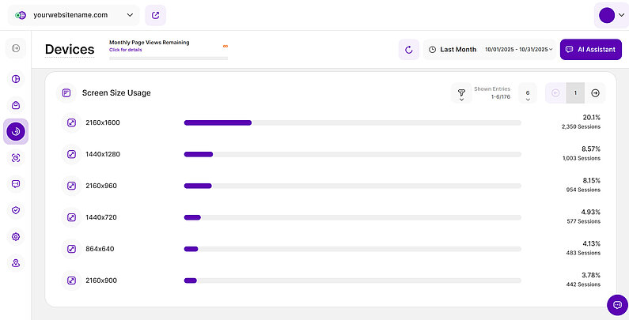The height and width of the screenshot is (320, 629).
Task: Open the gear settings sidebar icon
Action: [x=16, y=236]
